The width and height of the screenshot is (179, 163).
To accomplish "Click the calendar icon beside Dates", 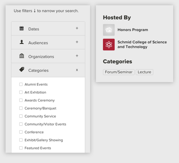I will pyautogui.click(x=22, y=28).
